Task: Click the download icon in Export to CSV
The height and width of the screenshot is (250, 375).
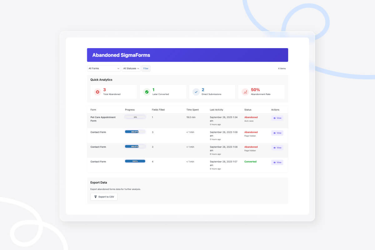Action: 96,197
